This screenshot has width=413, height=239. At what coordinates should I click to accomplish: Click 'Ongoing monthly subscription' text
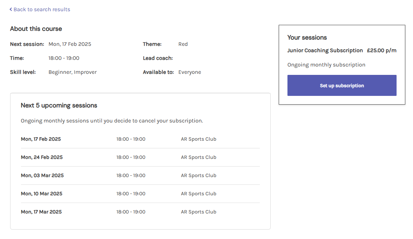pyautogui.click(x=326, y=64)
